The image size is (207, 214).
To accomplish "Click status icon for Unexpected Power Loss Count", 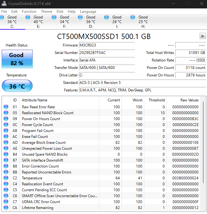I will [6, 148].
